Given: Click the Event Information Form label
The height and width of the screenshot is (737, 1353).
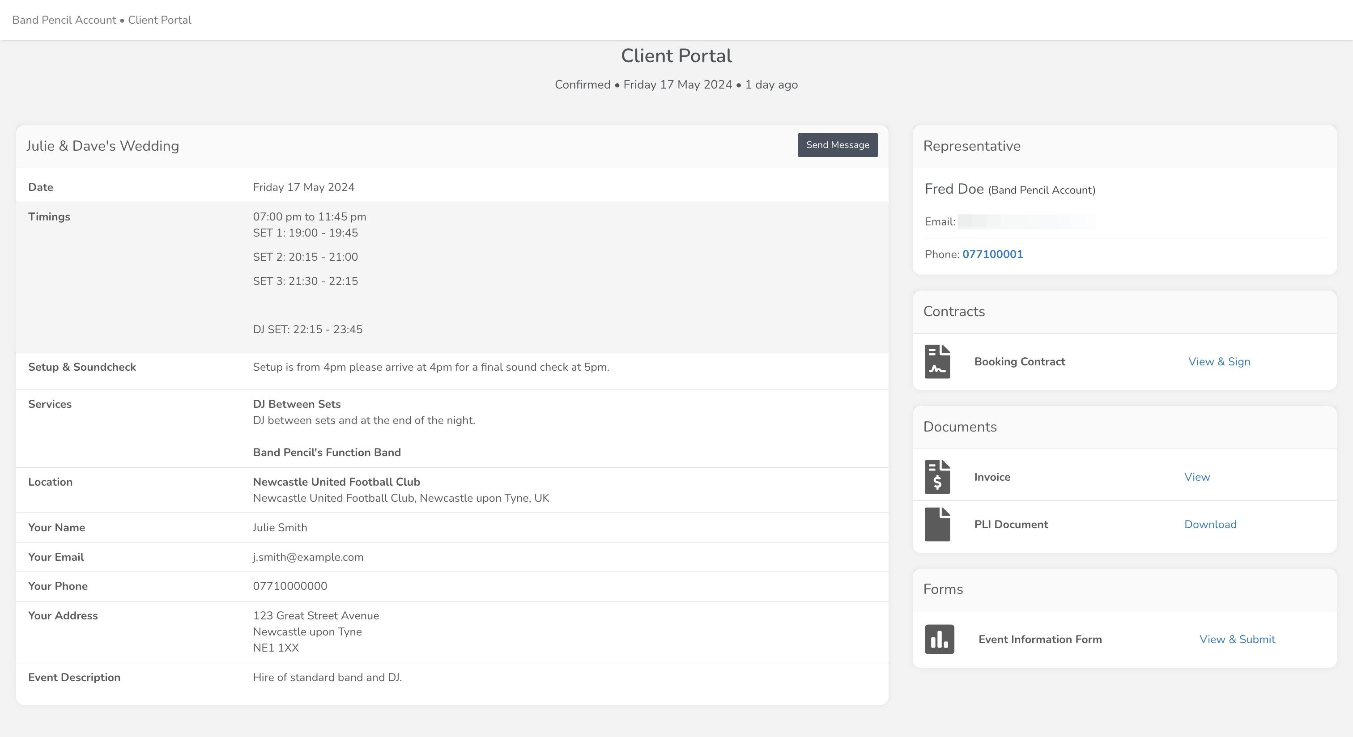Looking at the screenshot, I should click(1040, 640).
